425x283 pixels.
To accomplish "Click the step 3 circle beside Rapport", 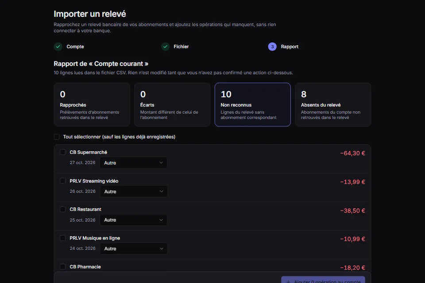I will (272, 46).
